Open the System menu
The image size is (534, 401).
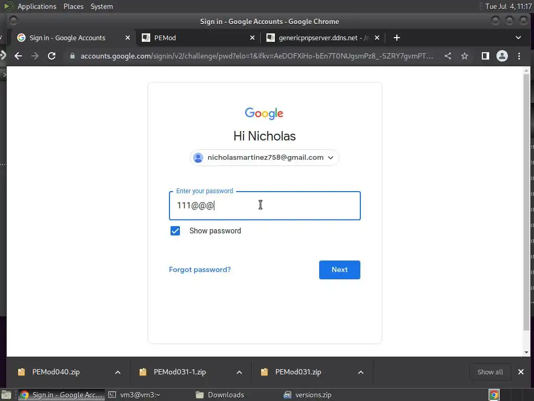tap(102, 6)
